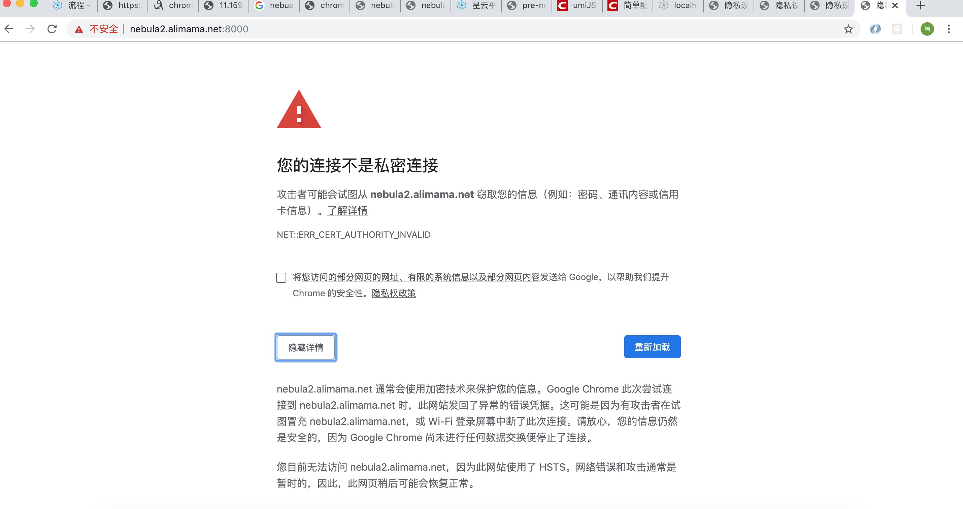Switch to the 简单配 tab
The image size is (963, 509).
click(627, 5)
